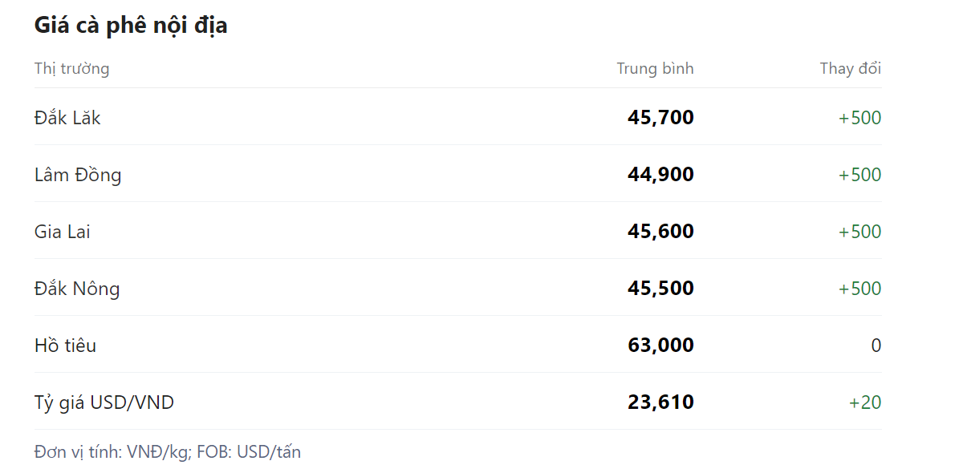Click the 45,700 average price value
Viewport: 955px width, 465px height.
(660, 118)
